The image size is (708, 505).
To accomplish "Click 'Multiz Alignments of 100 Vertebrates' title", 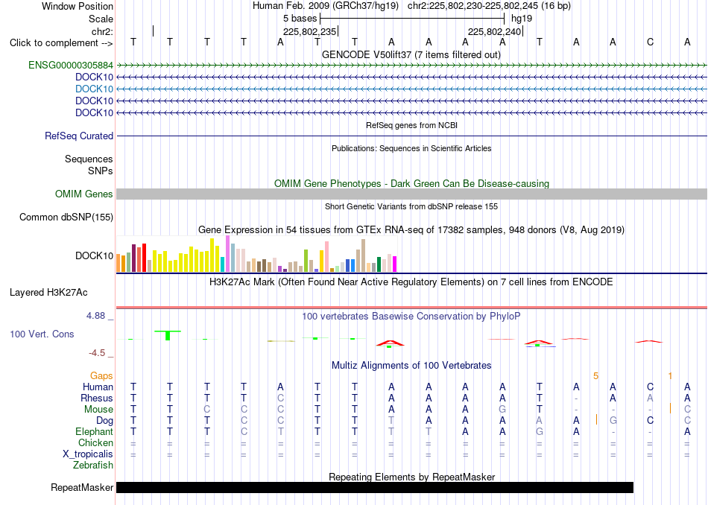I will pos(411,366).
